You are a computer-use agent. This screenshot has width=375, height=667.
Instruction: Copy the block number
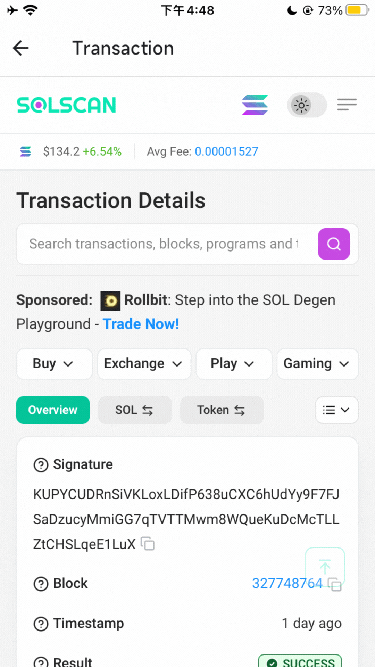pos(335,584)
